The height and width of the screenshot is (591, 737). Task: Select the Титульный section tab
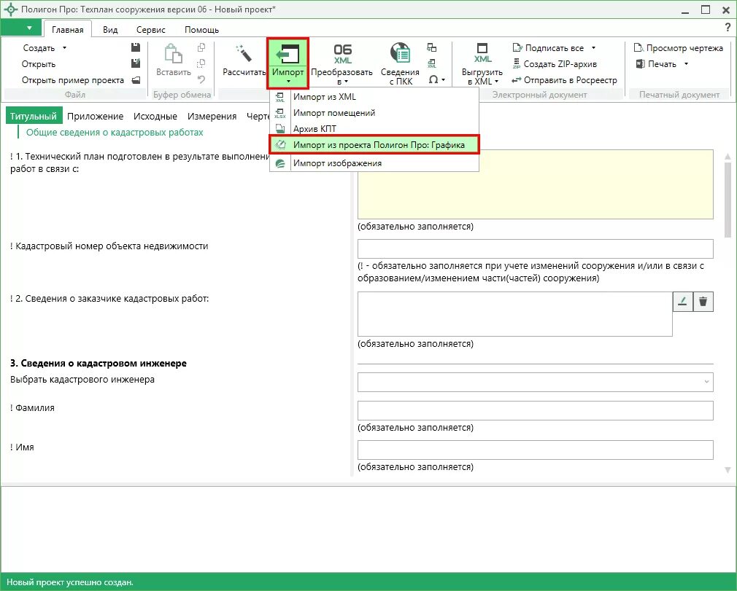pyautogui.click(x=34, y=116)
